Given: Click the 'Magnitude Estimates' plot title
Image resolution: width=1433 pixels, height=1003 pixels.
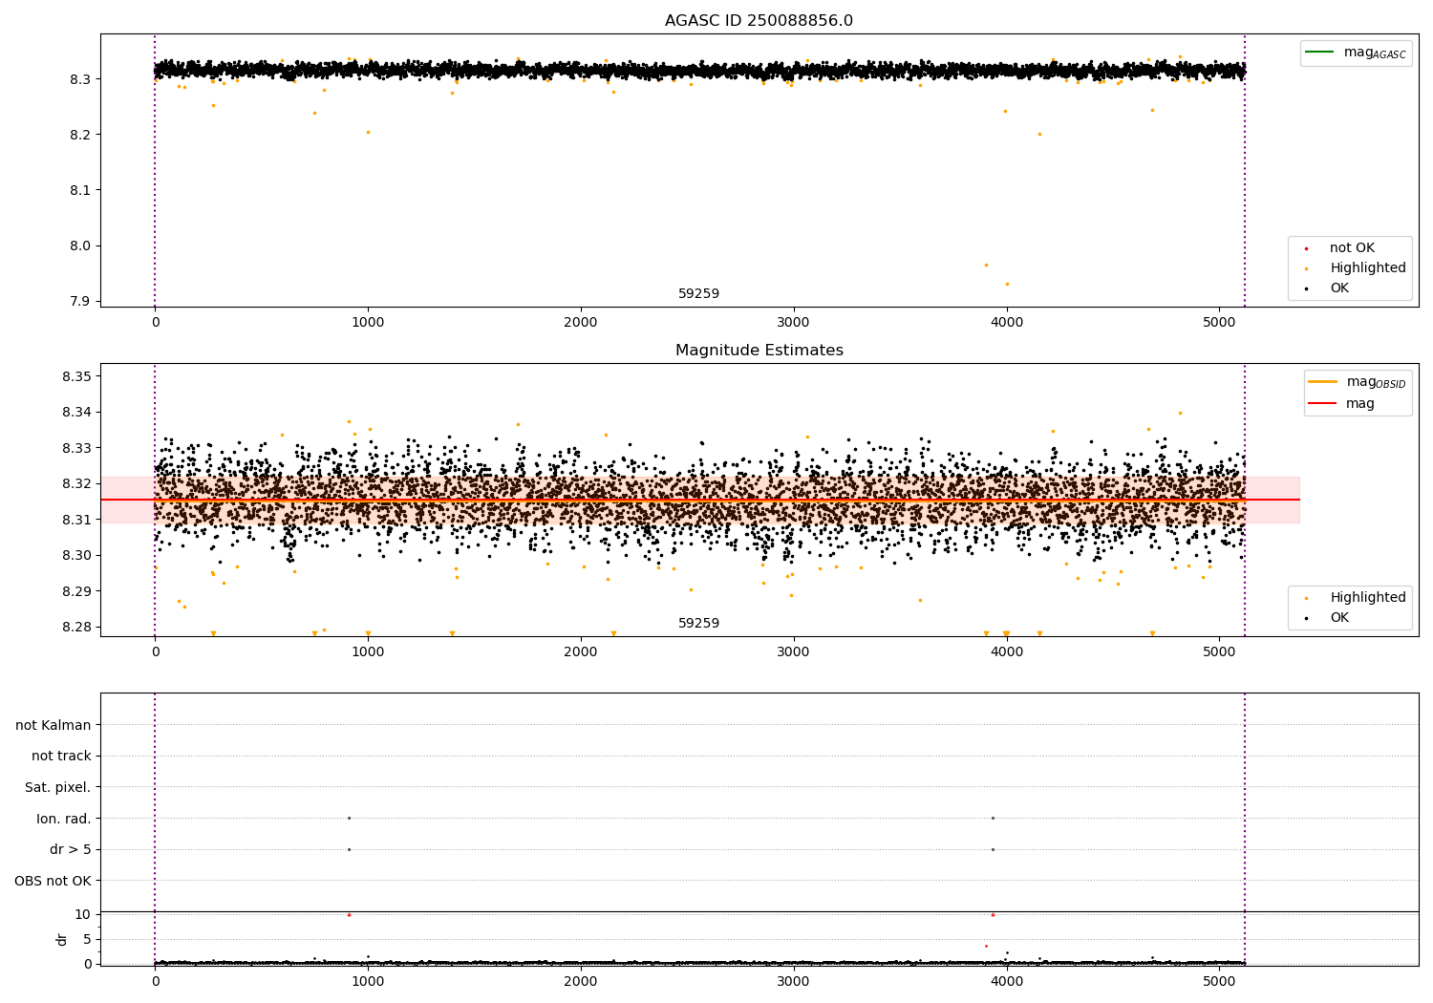Looking at the screenshot, I should coord(759,351).
